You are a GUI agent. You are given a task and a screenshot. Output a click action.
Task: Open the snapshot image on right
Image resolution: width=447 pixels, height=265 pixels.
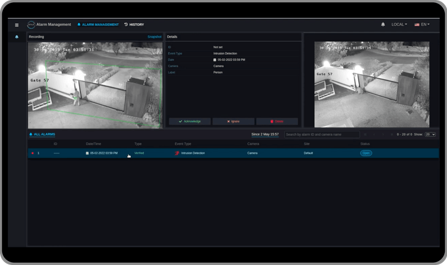click(372, 84)
